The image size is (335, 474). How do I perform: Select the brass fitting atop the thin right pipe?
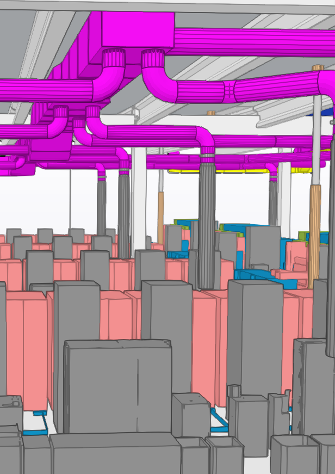[318, 68]
